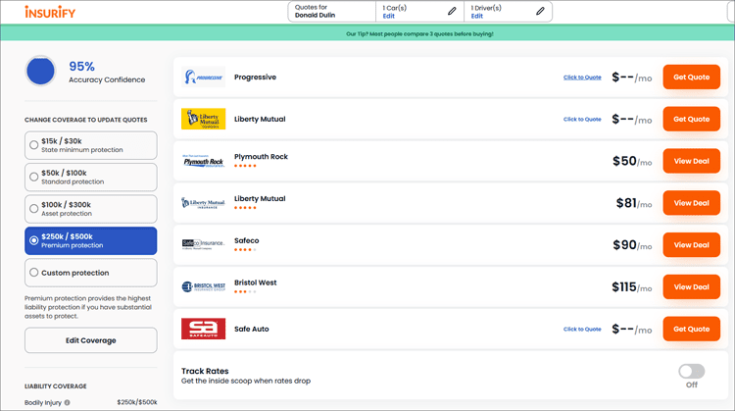Click the Plymouth Rock logo

(204, 161)
